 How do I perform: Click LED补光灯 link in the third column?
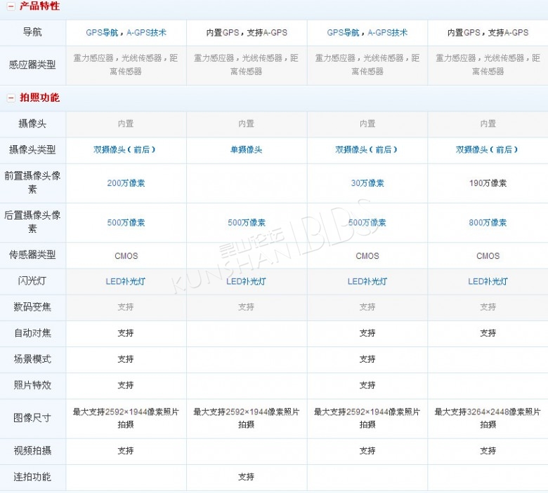367,282
